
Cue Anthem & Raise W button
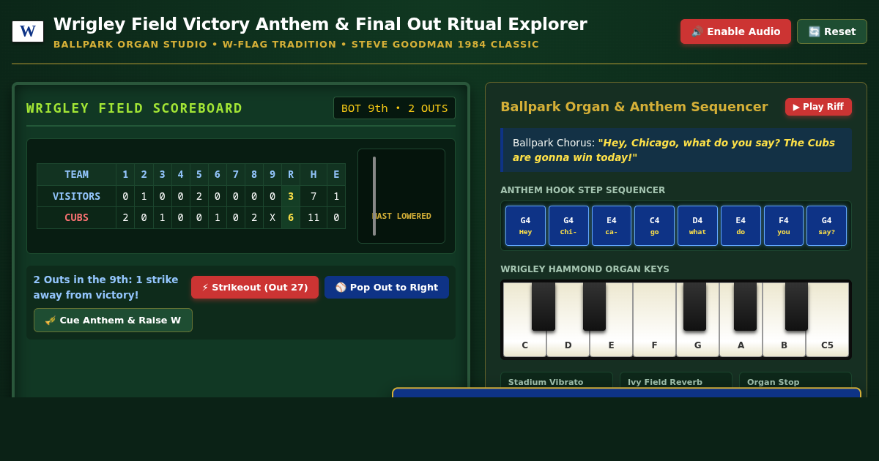point(113,320)
